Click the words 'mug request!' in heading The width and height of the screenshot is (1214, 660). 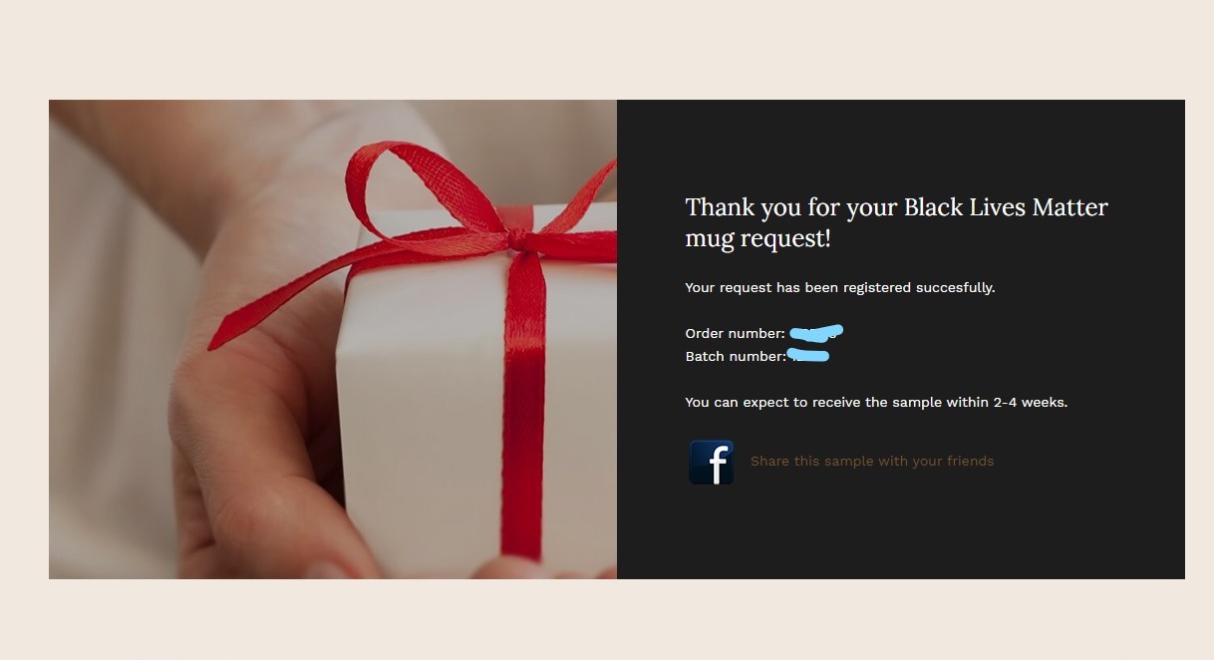[x=758, y=239]
